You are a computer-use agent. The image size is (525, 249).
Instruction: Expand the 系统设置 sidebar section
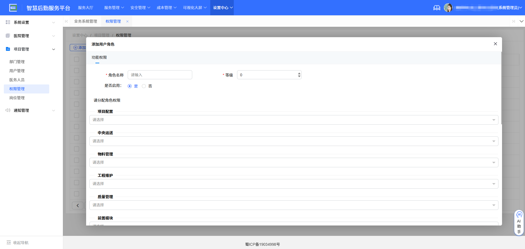tap(30, 22)
